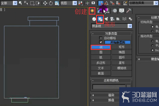This screenshot has width=159, height=106.
Task: Expand the 键盘输入 rollout
Action: click(148, 59)
